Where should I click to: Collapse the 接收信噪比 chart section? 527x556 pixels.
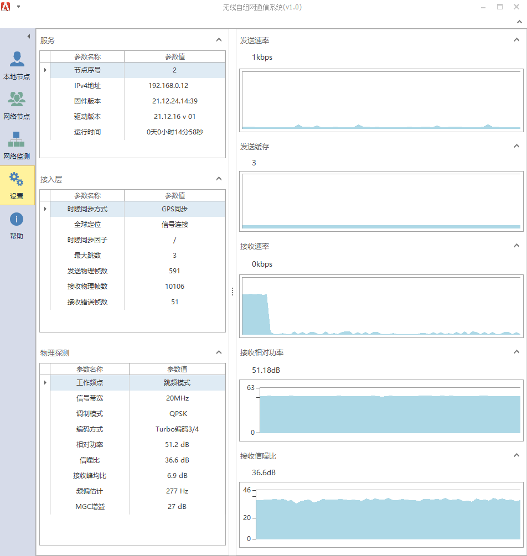pyautogui.click(x=516, y=455)
